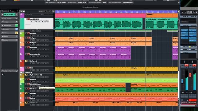Viewport: 198px width, 111px height.
Task: Open the inspector setup gear icon
Action: pyautogui.click(x=3, y=74)
